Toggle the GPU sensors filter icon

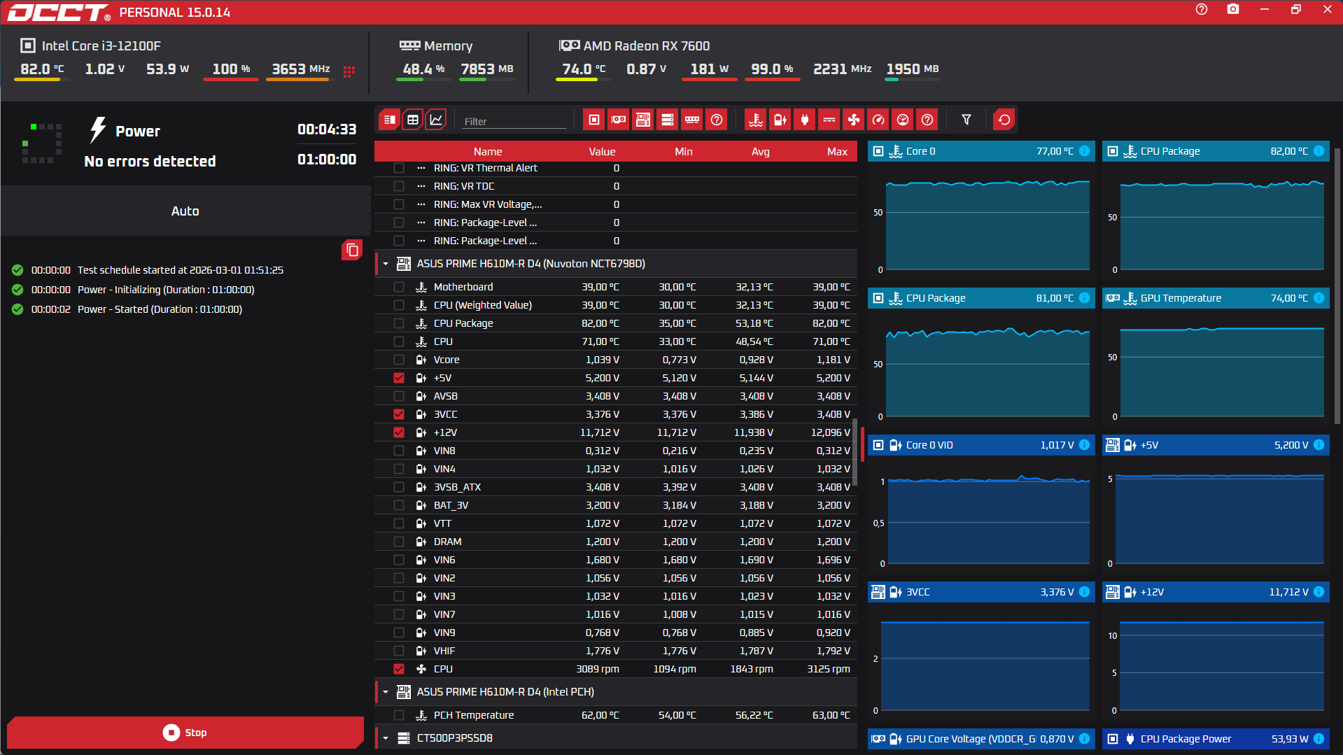tap(619, 120)
